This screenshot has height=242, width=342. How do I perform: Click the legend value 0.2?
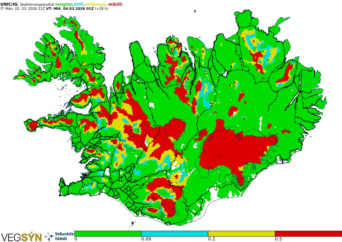pos(212,239)
